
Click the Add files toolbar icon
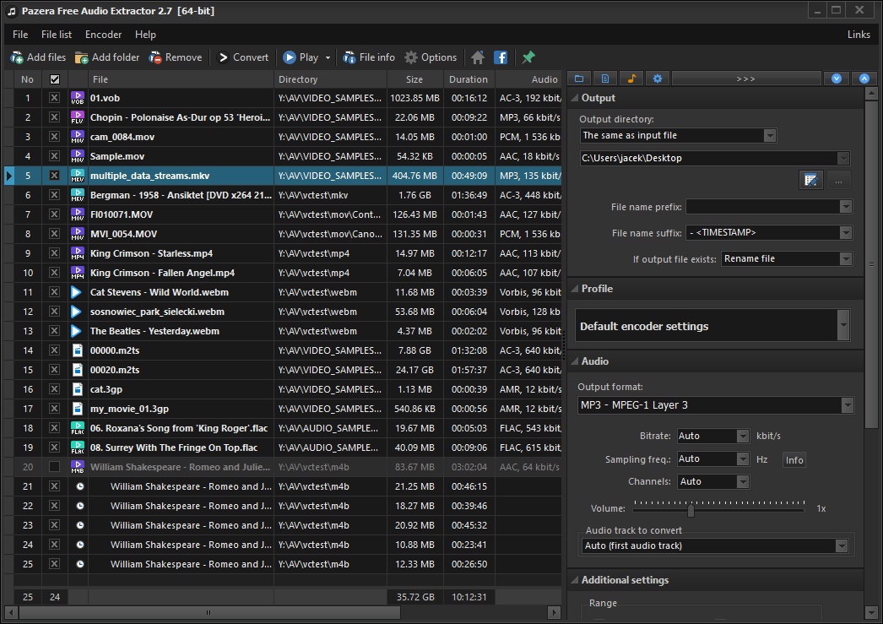coord(17,57)
